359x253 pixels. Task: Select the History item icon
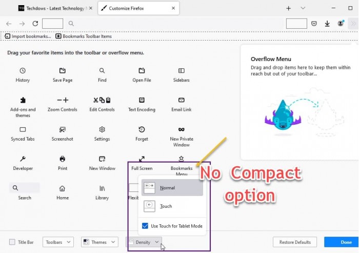pos(23,71)
